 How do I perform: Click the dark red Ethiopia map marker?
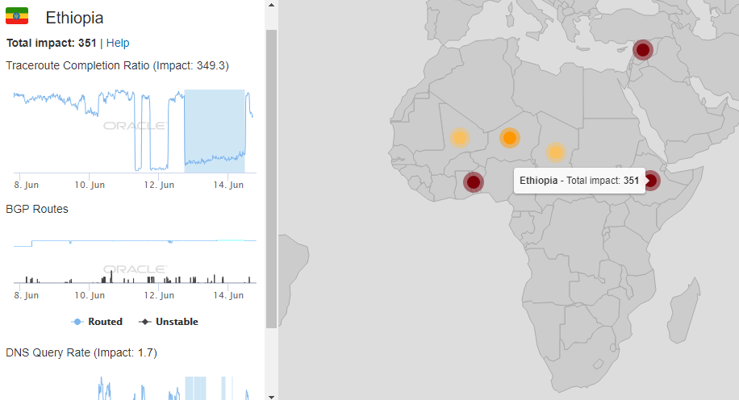tap(652, 181)
